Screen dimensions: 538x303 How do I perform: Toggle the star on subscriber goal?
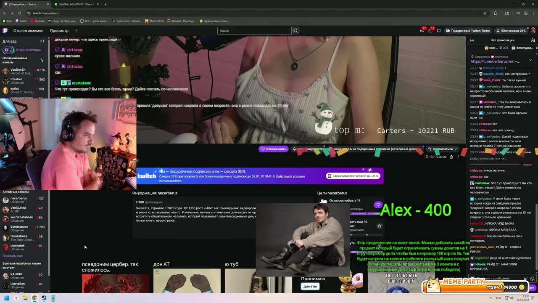pos(379,226)
